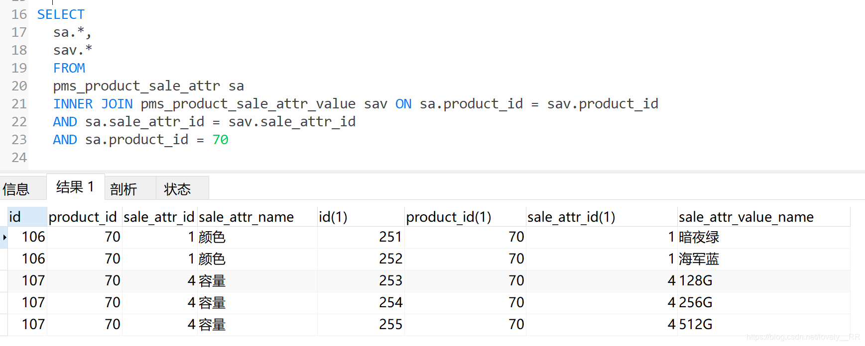Click the sale_attr_name column header

tap(246, 217)
